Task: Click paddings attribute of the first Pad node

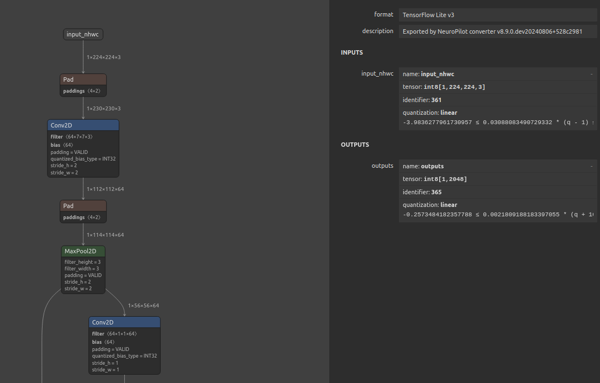Action: pos(82,91)
